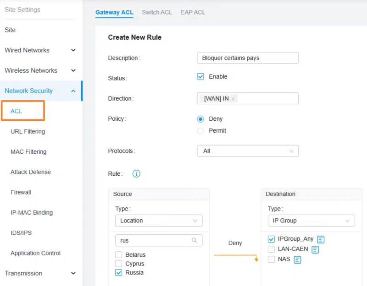Image resolution: width=367 pixels, height=286 pixels.
Task: Open the EAP ACL tab
Action: tap(193, 12)
